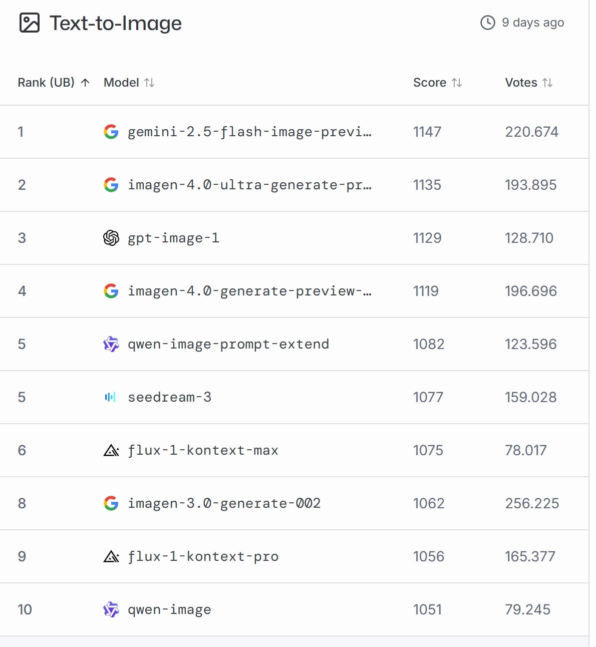This screenshot has width=596, height=647.
Task: Click score value 1147
Action: pos(427,132)
